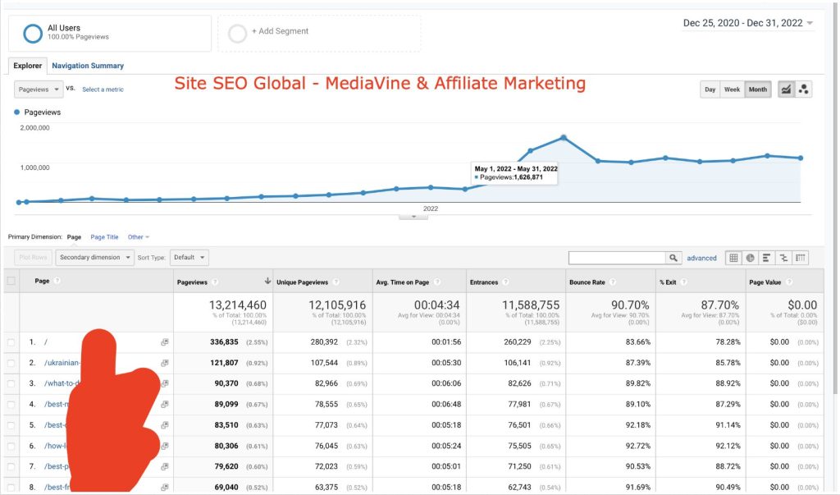Open the home page row in new window
The image size is (840, 495).
(x=165, y=342)
